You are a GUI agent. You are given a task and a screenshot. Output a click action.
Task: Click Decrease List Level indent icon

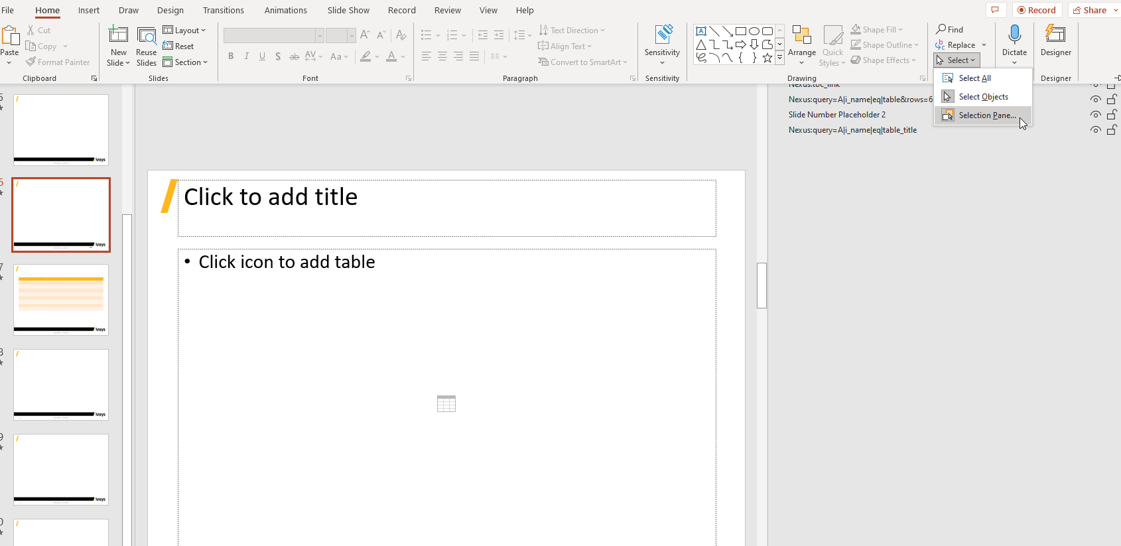(x=483, y=35)
